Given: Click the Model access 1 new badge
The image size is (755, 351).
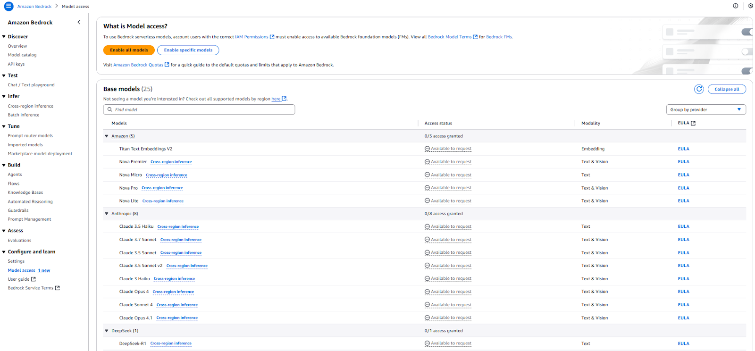Looking at the screenshot, I should [x=44, y=270].
